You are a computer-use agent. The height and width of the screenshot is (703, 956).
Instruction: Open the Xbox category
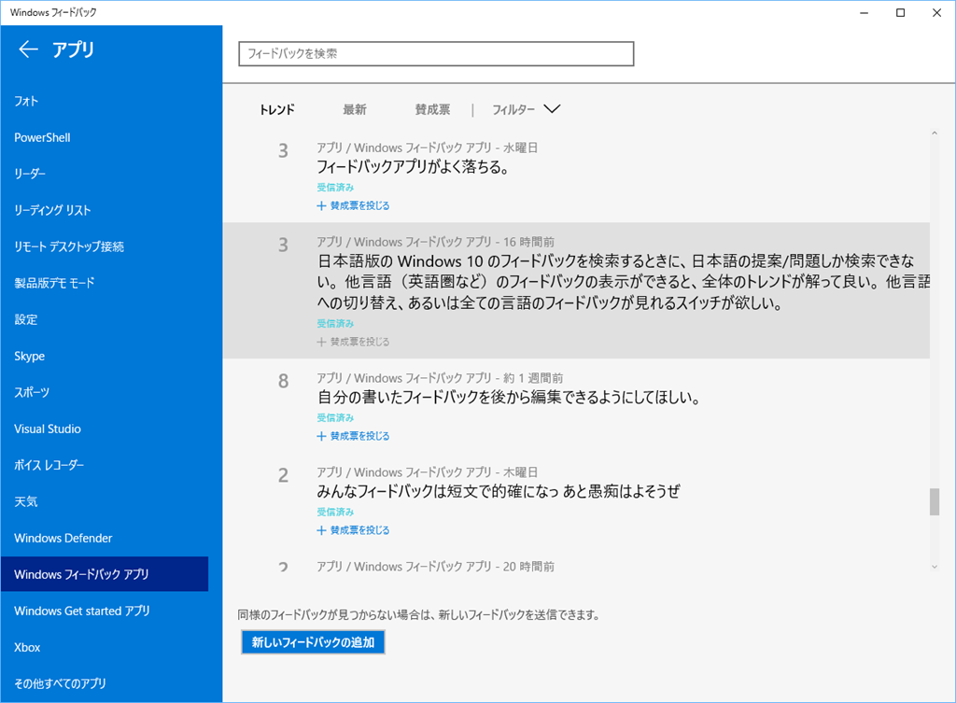pyautogui.click(x=27, y=647)
